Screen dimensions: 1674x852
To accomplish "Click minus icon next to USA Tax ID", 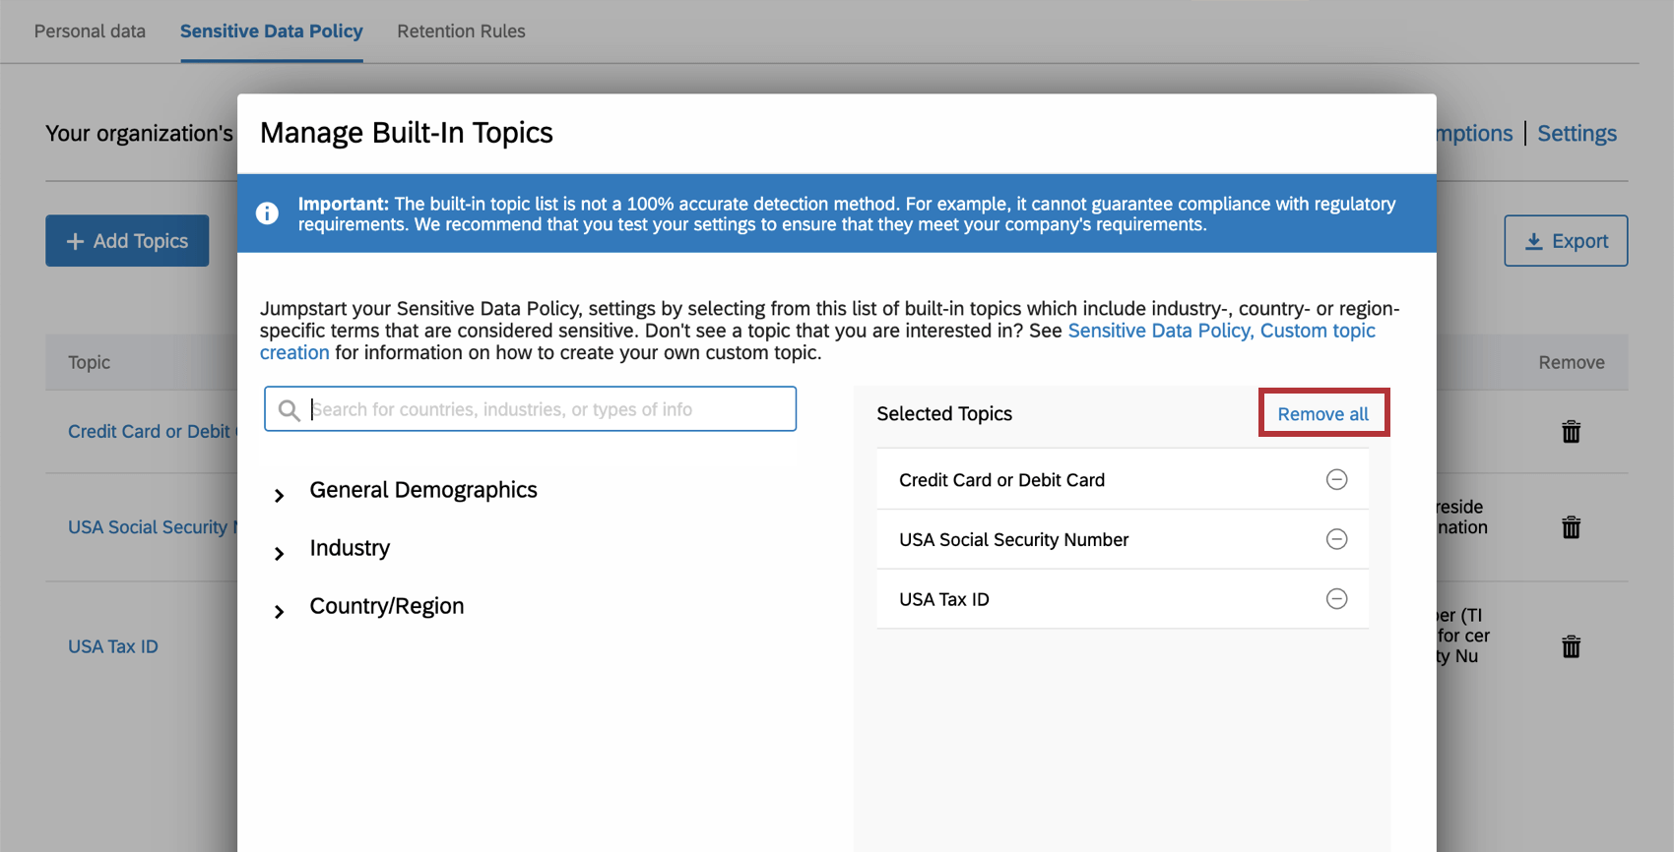I will tap(1336, 599).
